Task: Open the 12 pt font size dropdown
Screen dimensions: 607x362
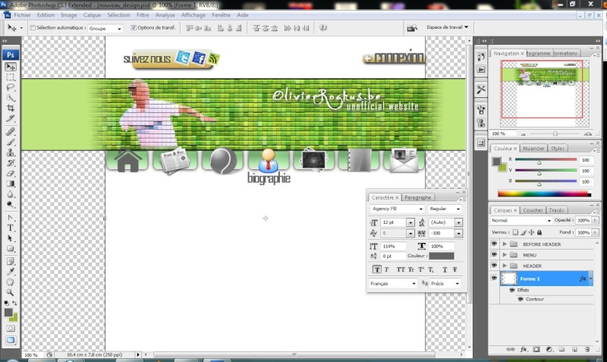Action: pos(410,222)
